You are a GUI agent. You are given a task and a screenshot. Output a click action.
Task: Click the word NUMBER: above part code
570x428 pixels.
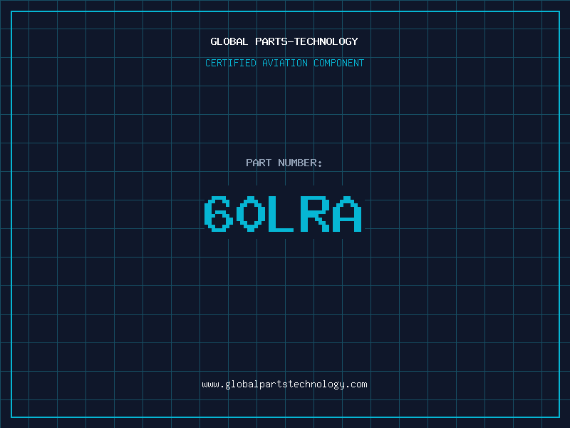tap(300, 163)
